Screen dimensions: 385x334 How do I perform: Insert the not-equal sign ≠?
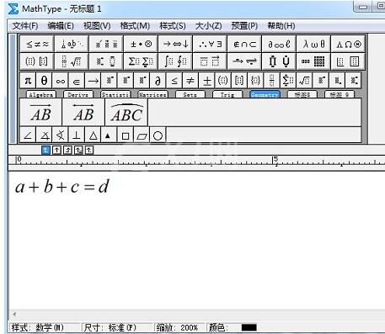pyautogui.click(x=190, y=81)
